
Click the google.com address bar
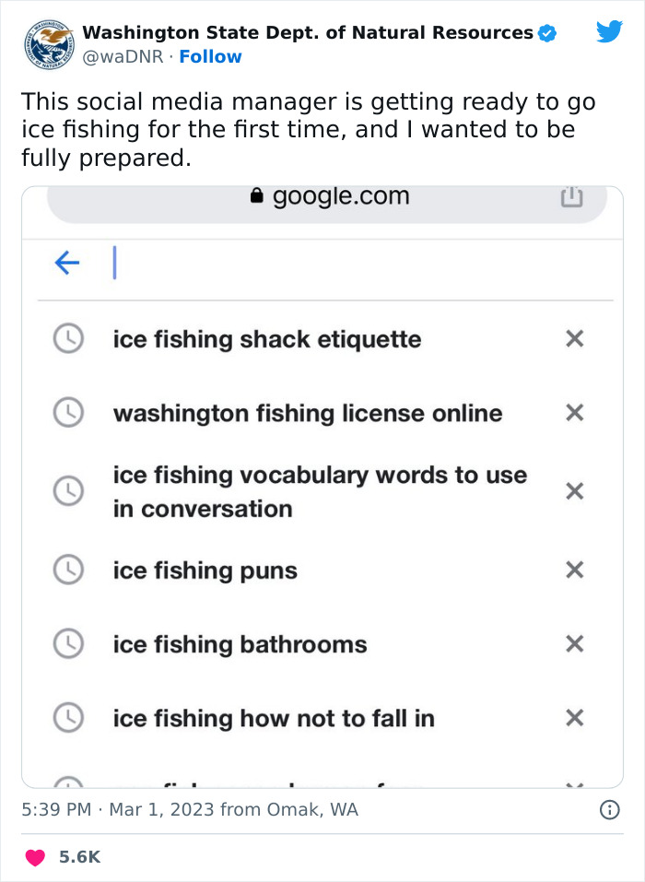click(x=329, y=197)
